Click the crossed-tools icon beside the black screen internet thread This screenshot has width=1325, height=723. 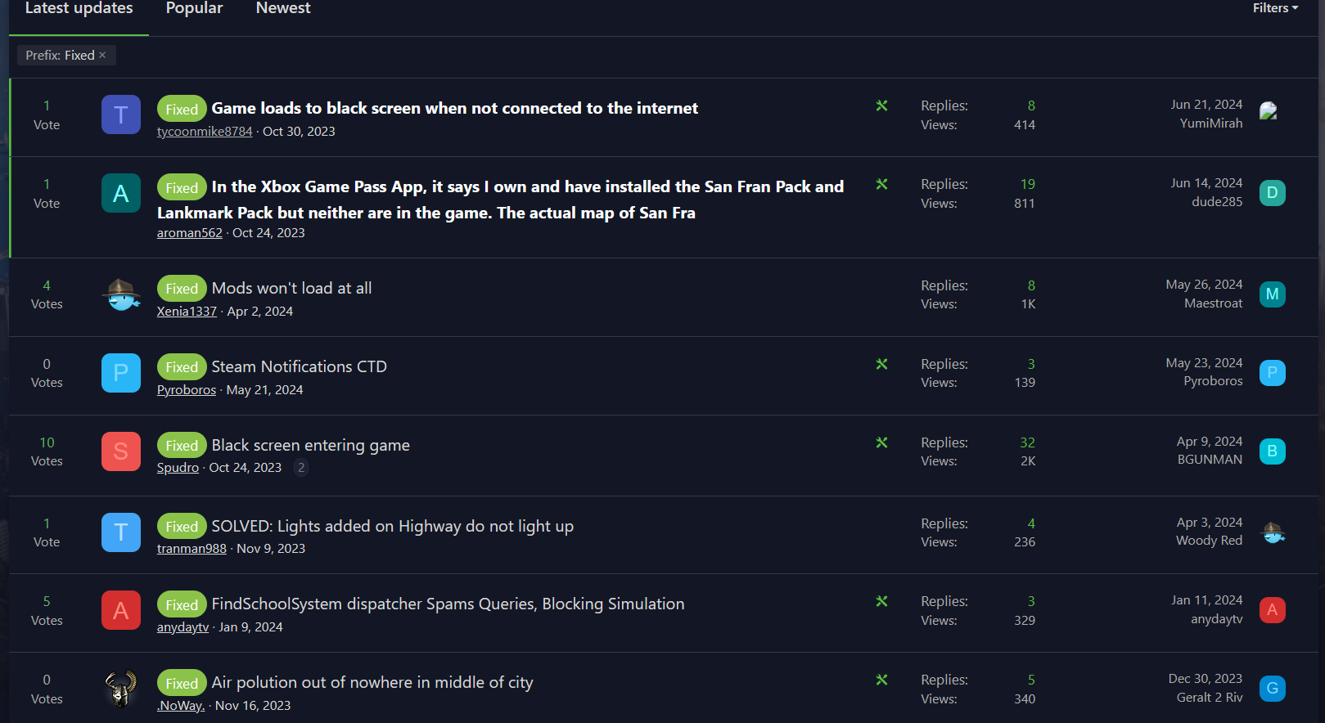(x=881, y=106)
